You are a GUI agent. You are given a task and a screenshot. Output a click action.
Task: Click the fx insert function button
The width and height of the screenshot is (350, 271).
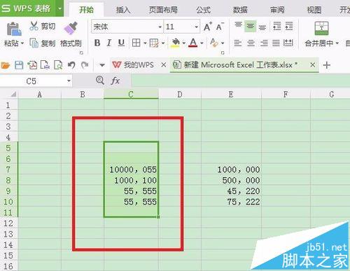coord(115,81)
